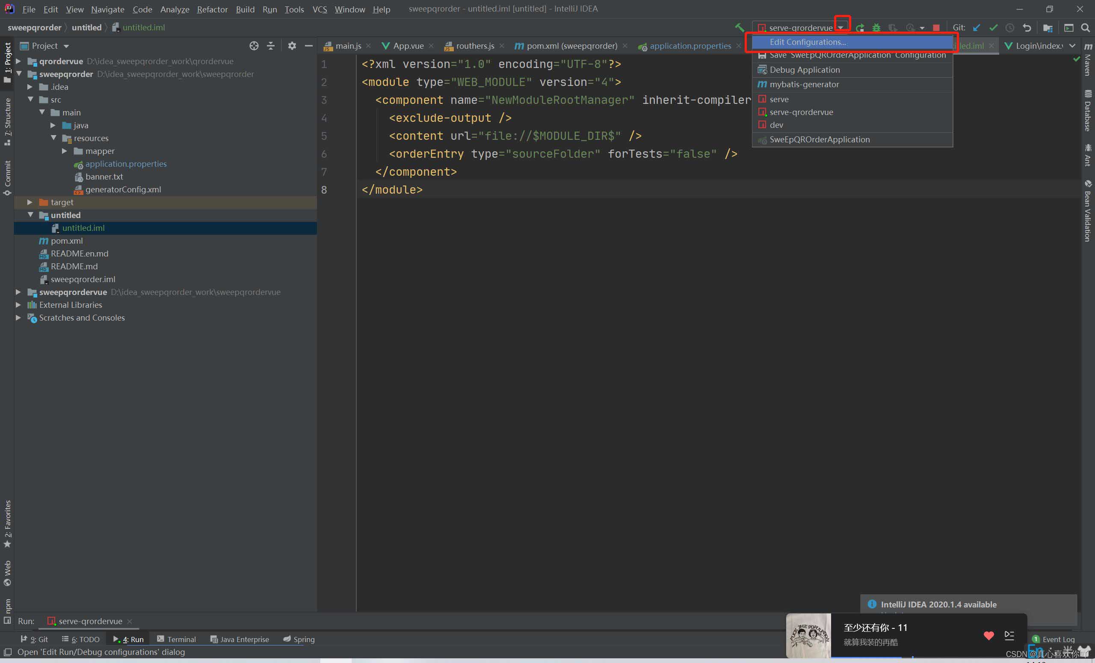Expand the sweepqrordervue project node

(x=19, y=292)
